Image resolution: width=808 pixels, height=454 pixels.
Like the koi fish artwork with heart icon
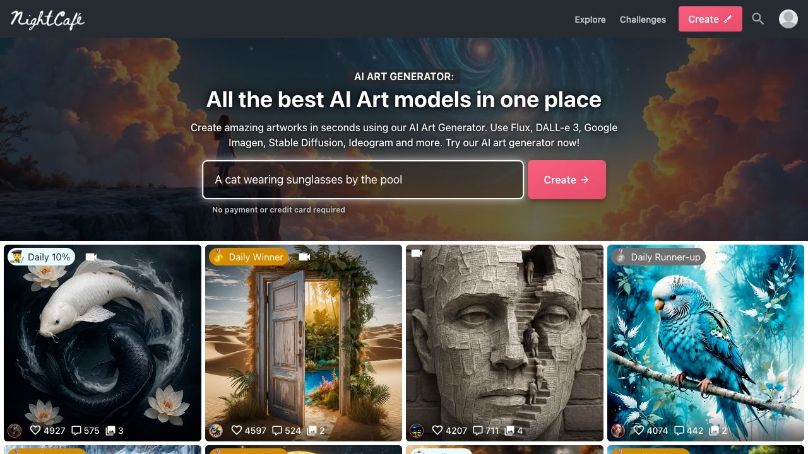pyautogui.click(x=35, y=430)
